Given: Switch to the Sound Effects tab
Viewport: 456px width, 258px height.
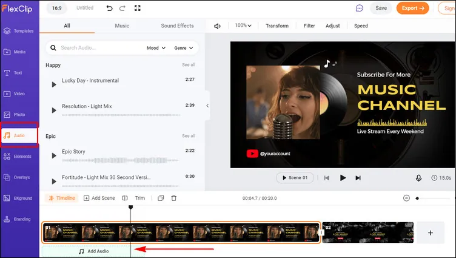Looking at the screenshot, I should point(177,25).
